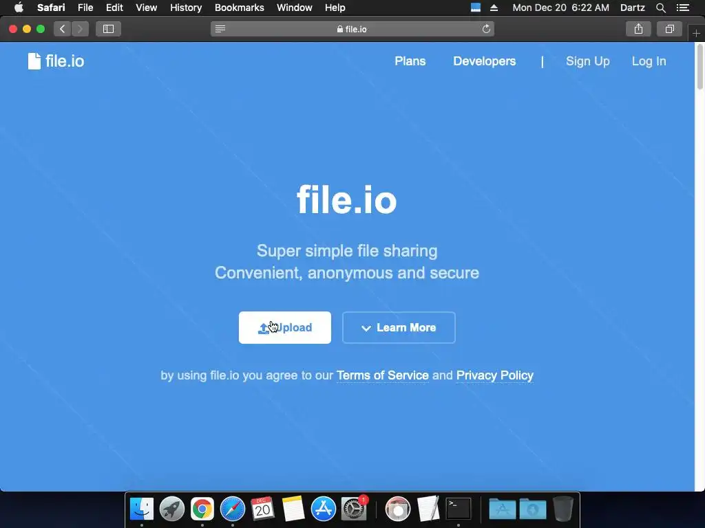Open Finder from the dock
This screenshot has height=528, width=705.
point(142,509)
